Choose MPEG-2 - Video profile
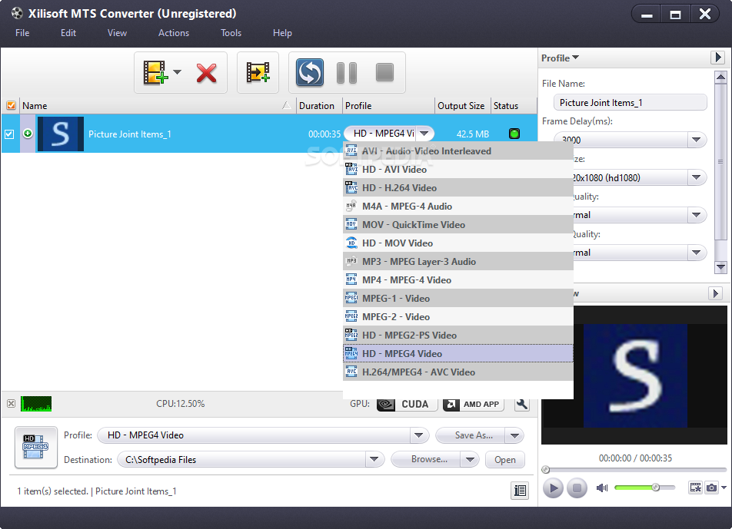 [458, 317]
